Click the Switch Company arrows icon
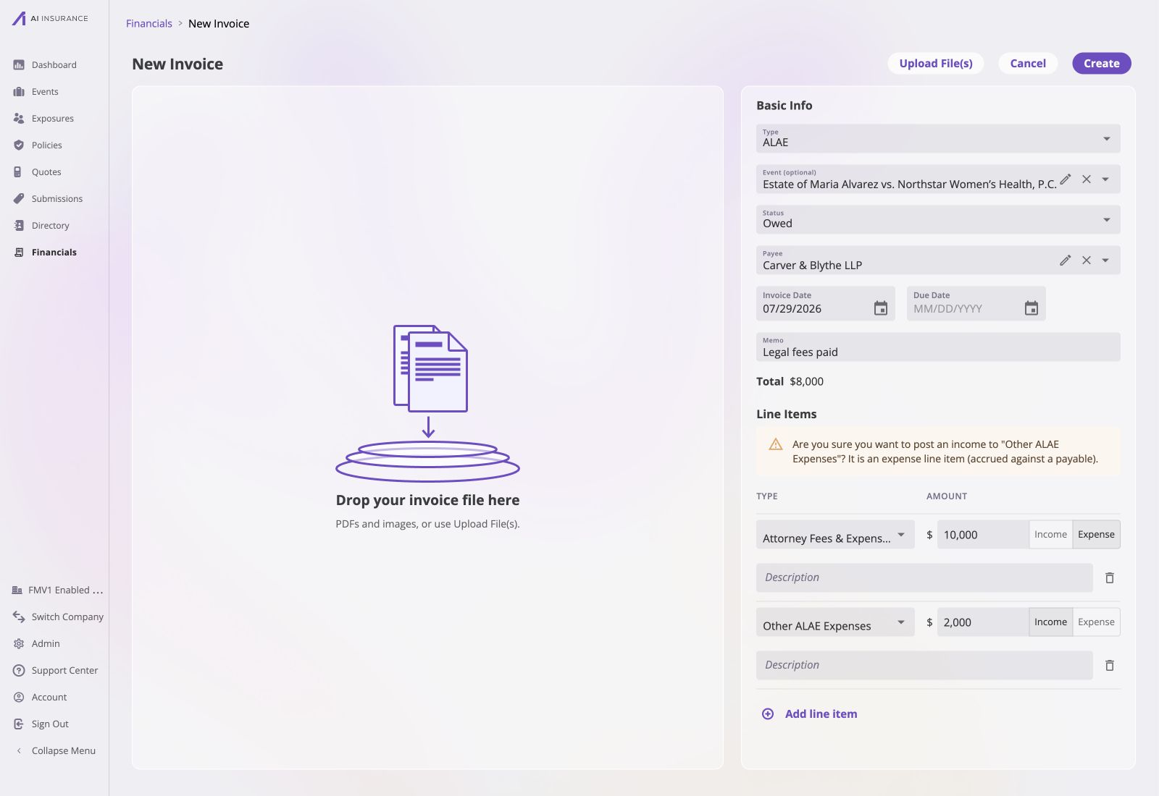 coord(19,617)
